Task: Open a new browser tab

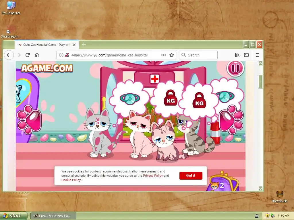Action: [84, 44]
